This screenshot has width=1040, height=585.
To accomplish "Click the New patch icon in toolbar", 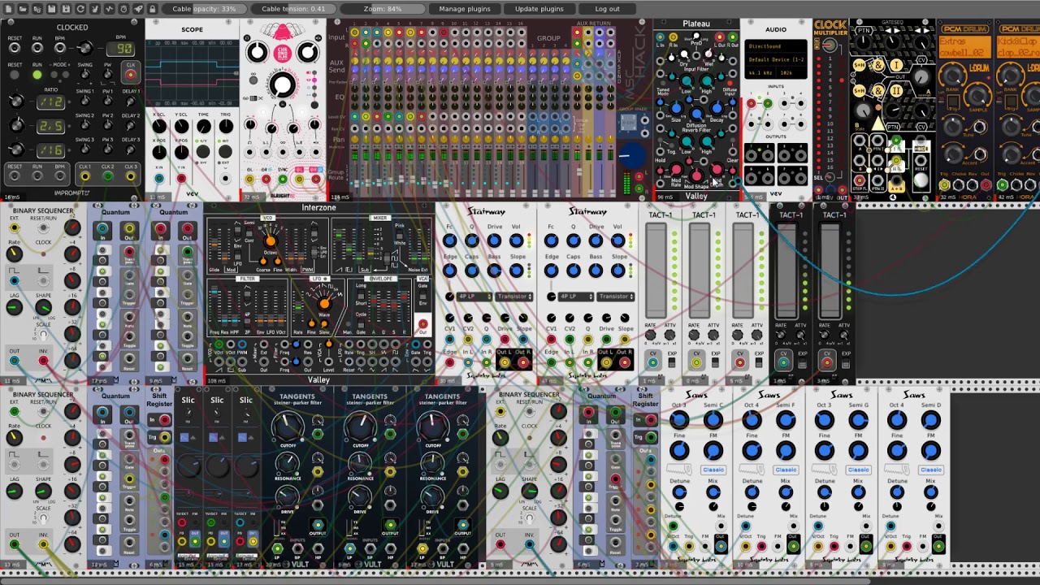I will pos(8,9).
